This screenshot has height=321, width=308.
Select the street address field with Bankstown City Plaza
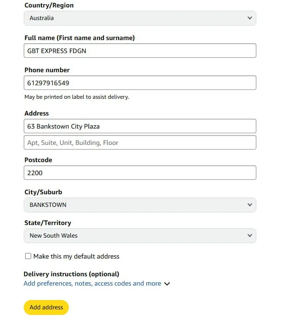click(140, 126)
